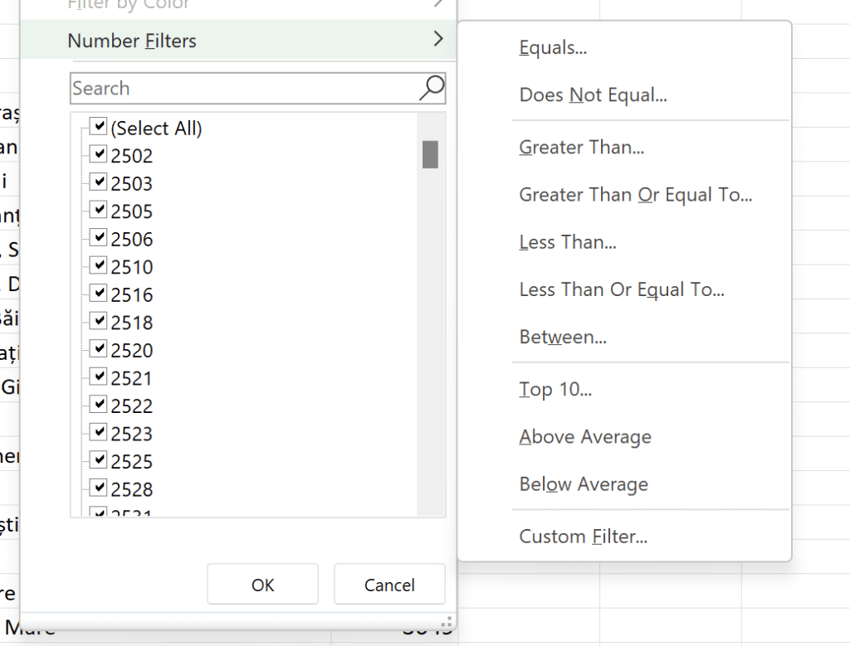Toggle the 2510 checkbox
Viewport: 850px width, 646px height.
(x=98, y=265)
